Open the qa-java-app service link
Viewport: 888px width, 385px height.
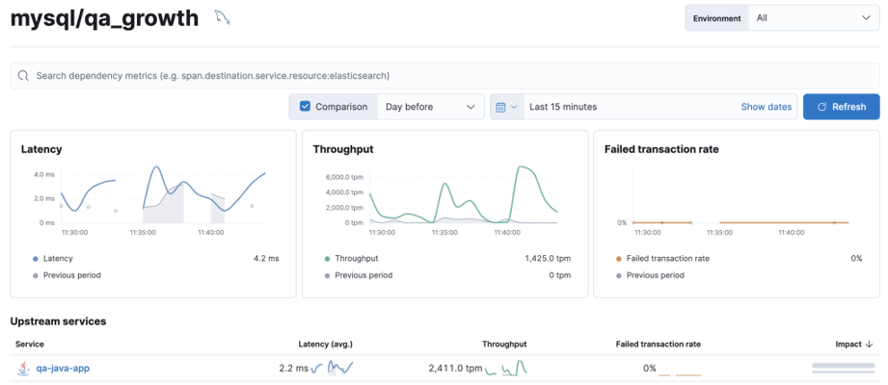pyautogui.click(x=63, y=369)
